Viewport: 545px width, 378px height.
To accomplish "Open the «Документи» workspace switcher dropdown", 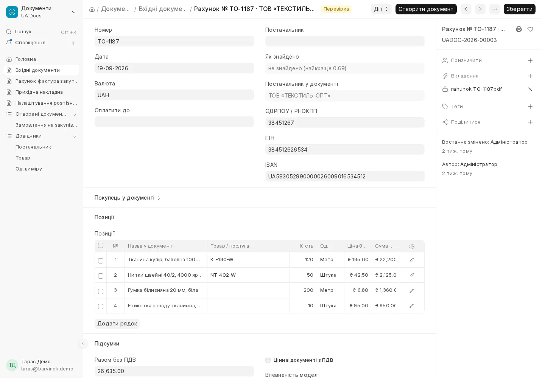I will click(x=42, y=12).
